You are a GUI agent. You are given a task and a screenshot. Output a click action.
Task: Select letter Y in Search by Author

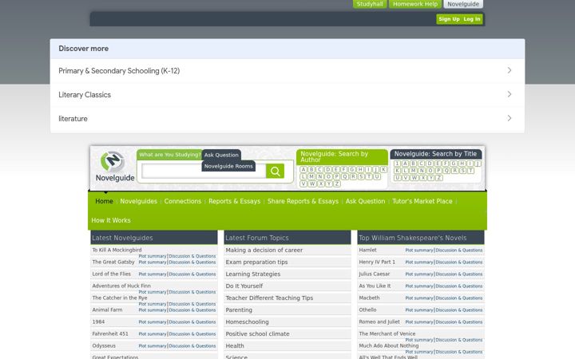click(329, 183)
